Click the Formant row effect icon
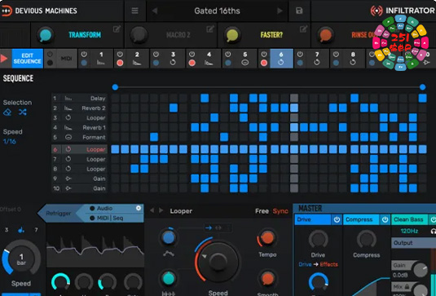Image resolution: width=436 pixels, height=296 pixels. (x=68, y=137)
